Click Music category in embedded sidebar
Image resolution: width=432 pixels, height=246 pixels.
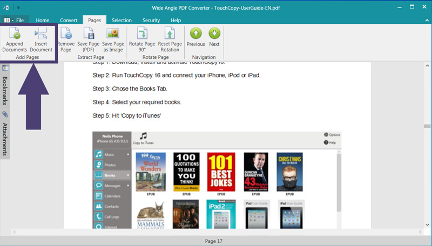(112, 154)
